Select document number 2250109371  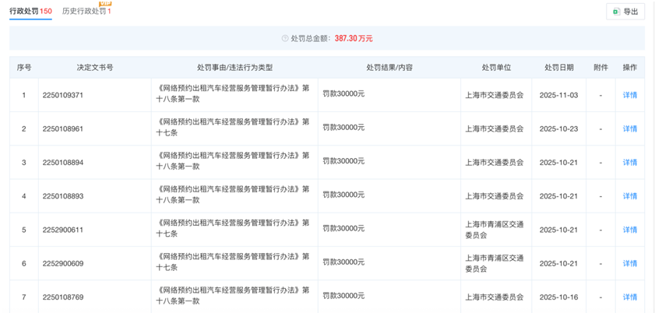pos(62,95)
